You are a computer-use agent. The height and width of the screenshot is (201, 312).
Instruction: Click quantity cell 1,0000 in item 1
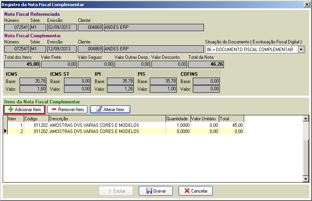click(178, 125)
